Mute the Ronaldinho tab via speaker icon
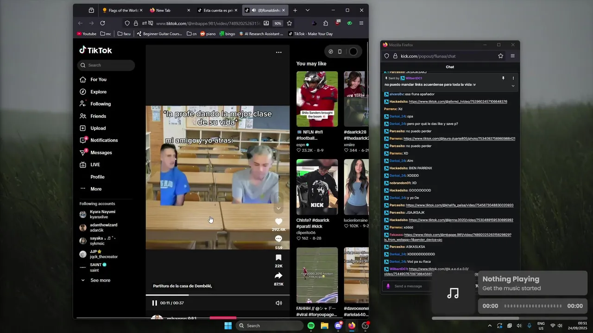 pos(253,10)
